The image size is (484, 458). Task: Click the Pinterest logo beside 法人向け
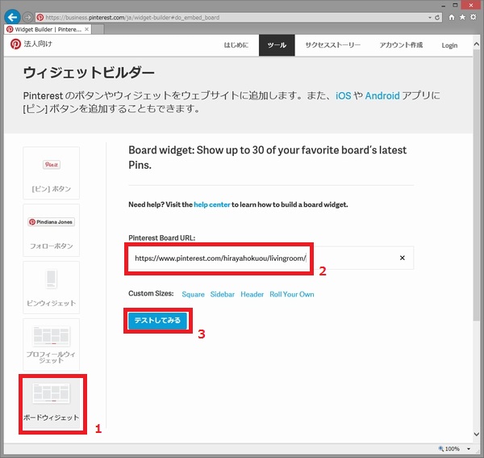pyautogui.click(x=15, y=45)
